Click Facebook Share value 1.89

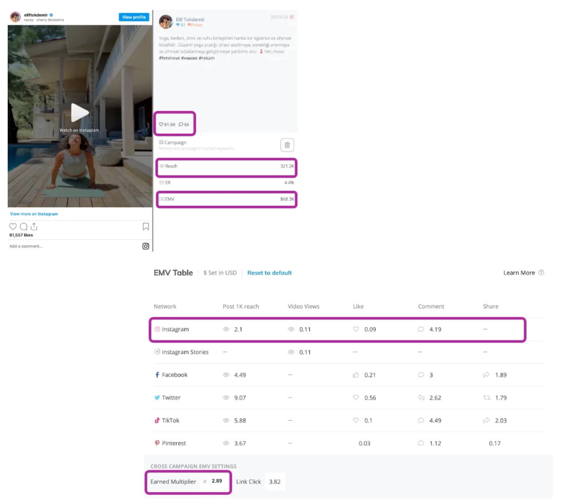501,375
